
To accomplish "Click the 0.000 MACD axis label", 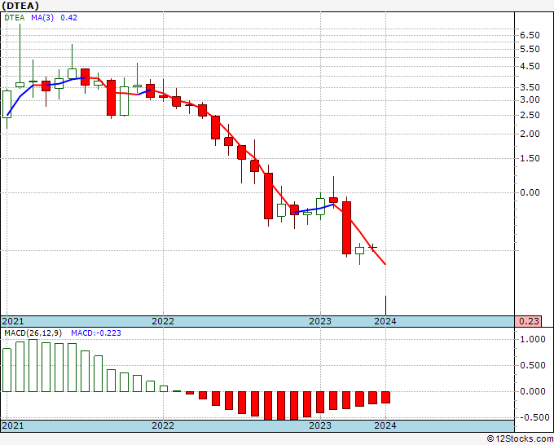I will [533, 392].
